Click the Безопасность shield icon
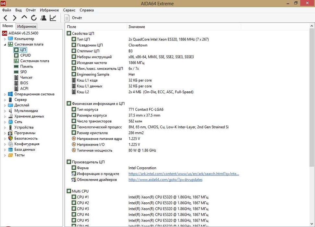The height and width of the screenshot is (227, 315). point(10,138)
